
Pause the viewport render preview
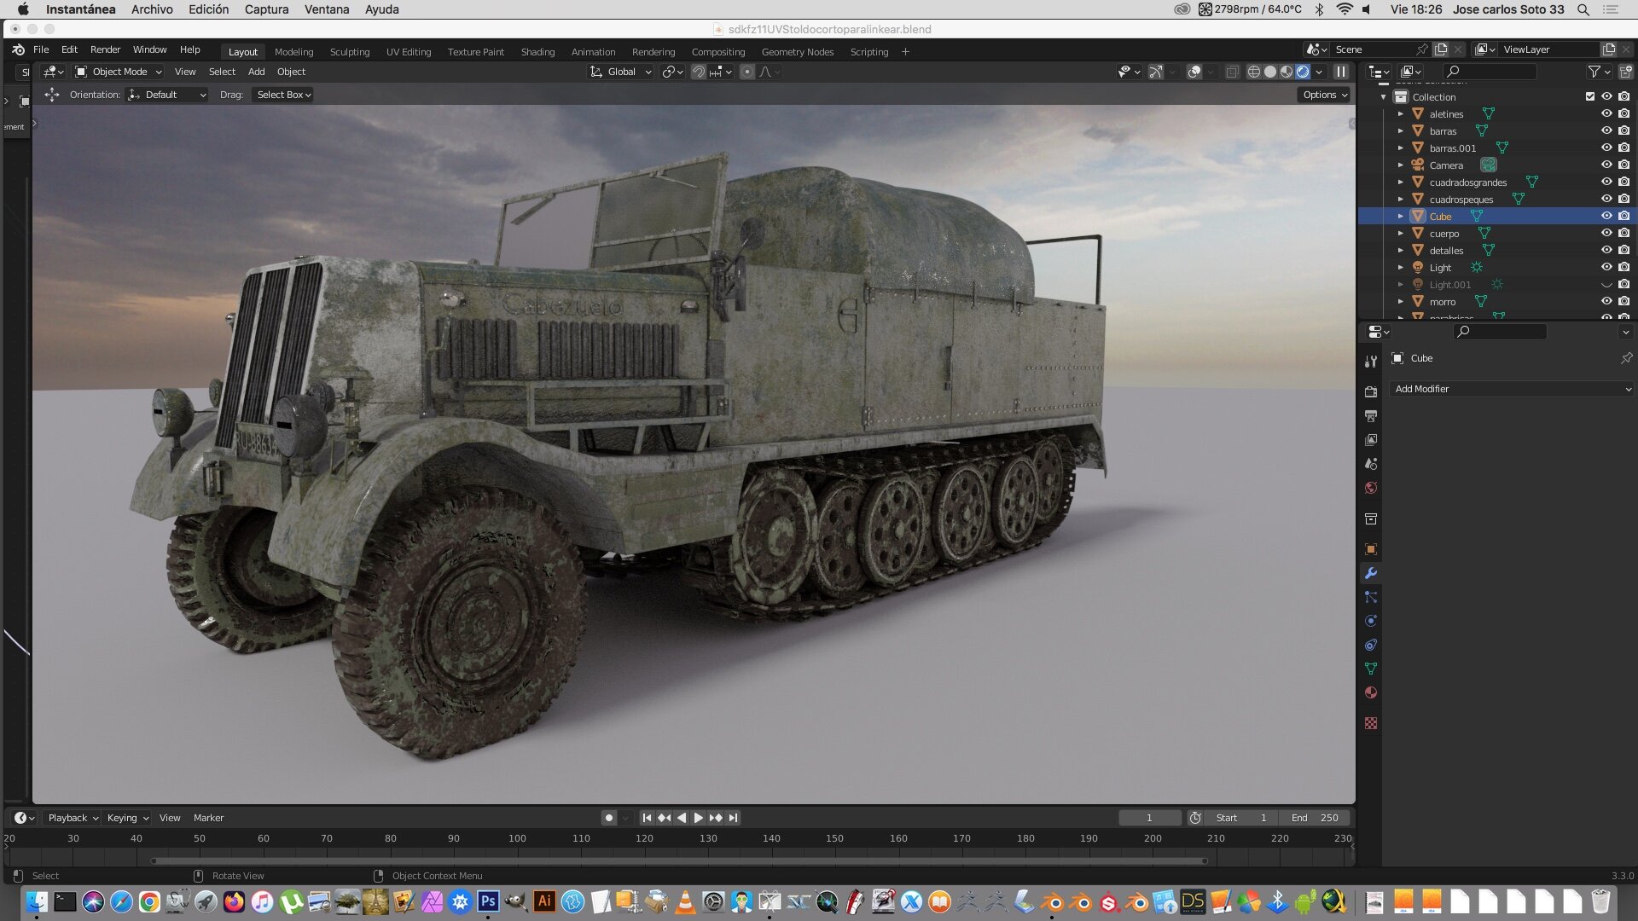[1341, 72]
